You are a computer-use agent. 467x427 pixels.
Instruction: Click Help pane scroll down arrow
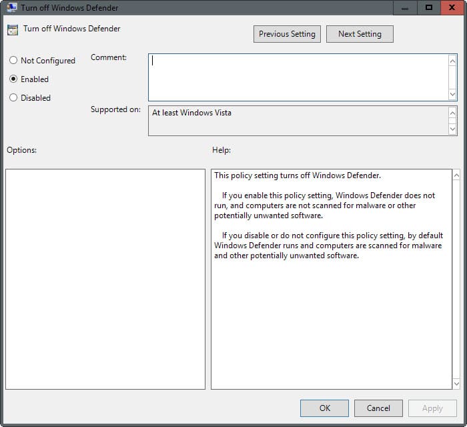click(456, 384)
